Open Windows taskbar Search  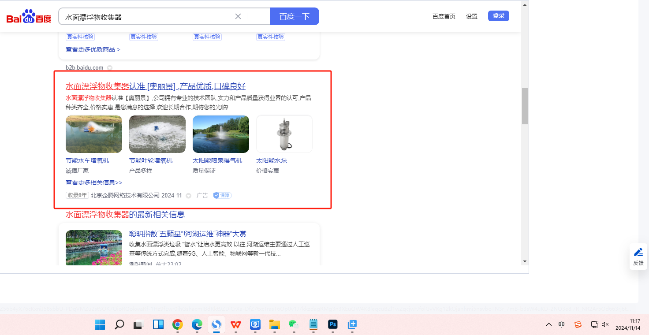(x=119, y=325)
